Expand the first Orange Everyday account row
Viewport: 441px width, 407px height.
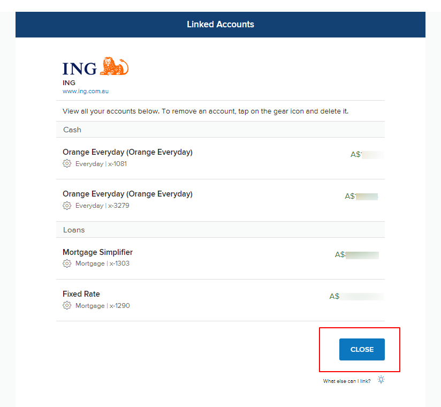127,152
